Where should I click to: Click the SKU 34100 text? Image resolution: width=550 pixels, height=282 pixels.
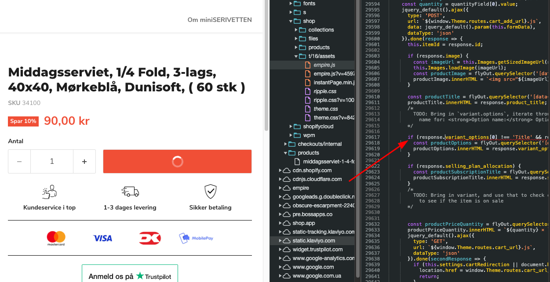click(24, 103)
